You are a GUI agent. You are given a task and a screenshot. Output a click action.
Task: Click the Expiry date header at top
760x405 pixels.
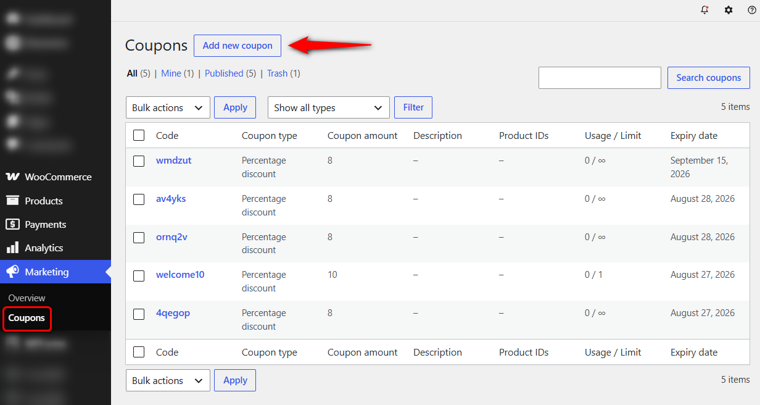click(x=694, y=136)
